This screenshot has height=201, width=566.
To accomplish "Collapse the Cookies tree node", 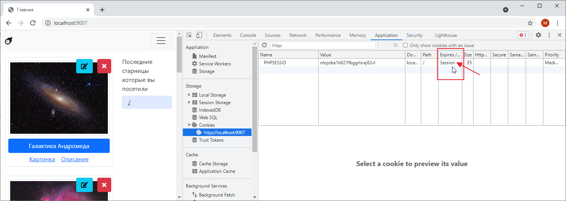I will [x=189, y=125].
